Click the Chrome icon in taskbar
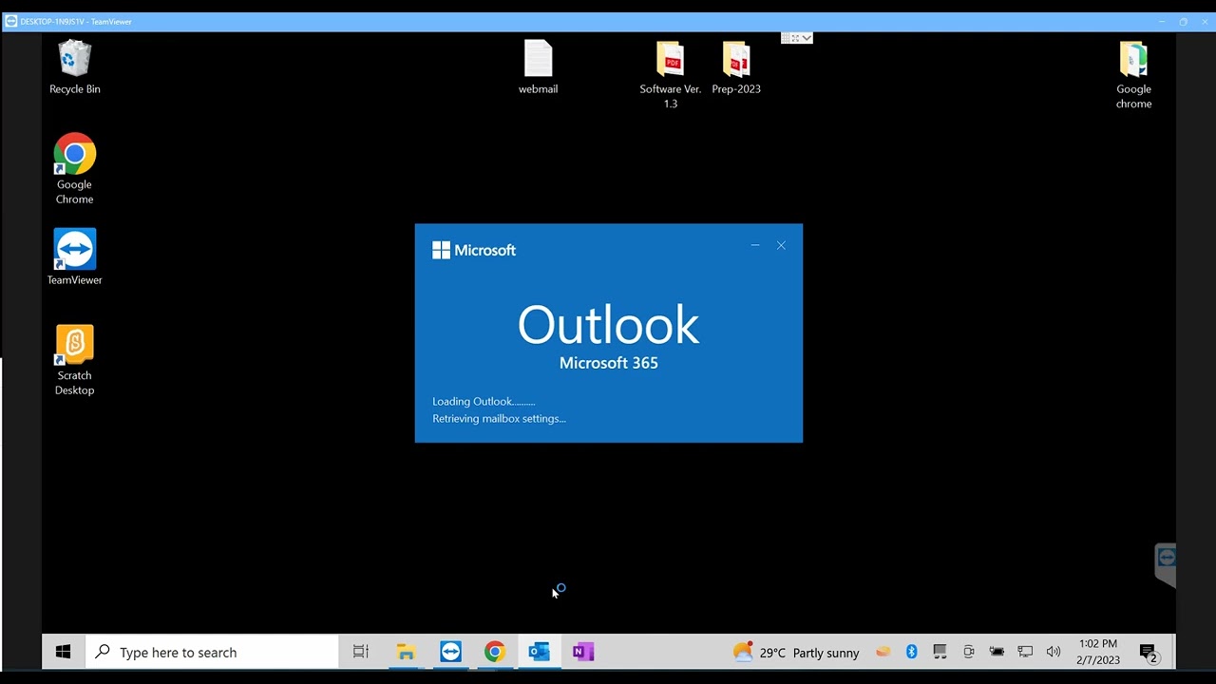Viewport: 1216px width, 684px height. click(x=494, y=652)
